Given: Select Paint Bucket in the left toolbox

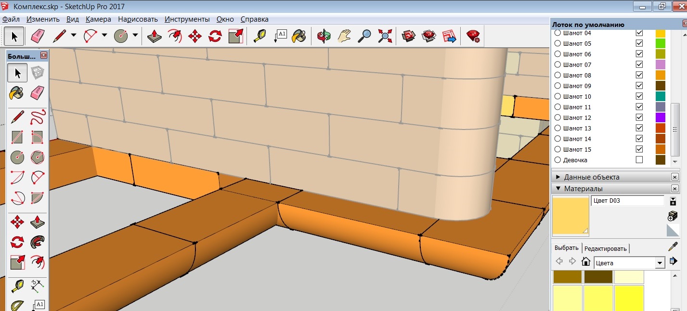Looking at the screenshot, I should (x=16, y=93).
